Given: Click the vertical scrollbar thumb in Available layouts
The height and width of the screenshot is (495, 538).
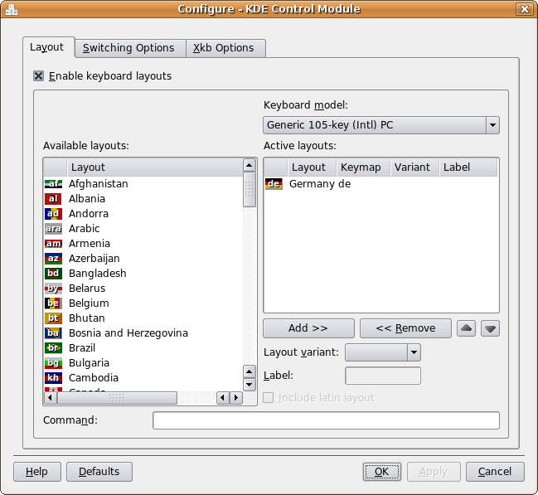Looking at the screenshot, I should tap(250, 190).
